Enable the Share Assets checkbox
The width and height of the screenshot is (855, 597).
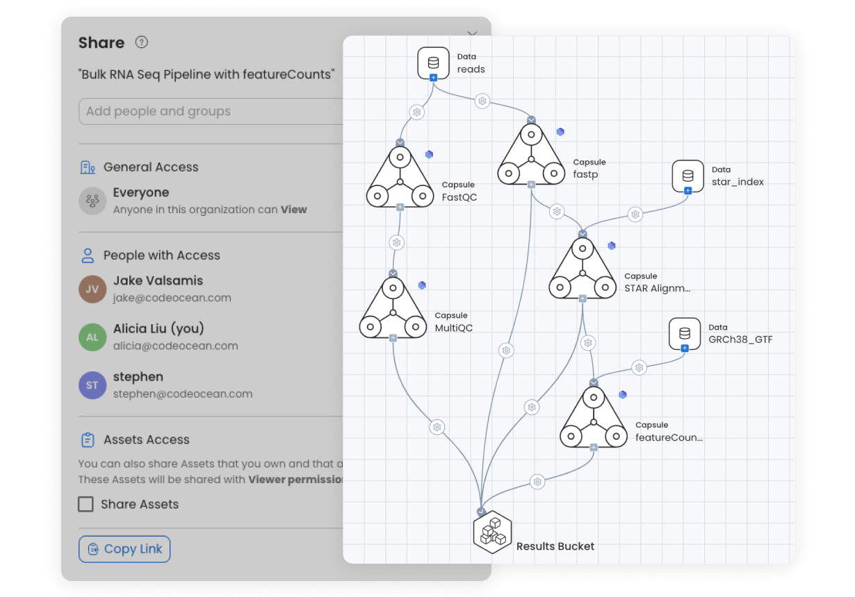point(85,505)
